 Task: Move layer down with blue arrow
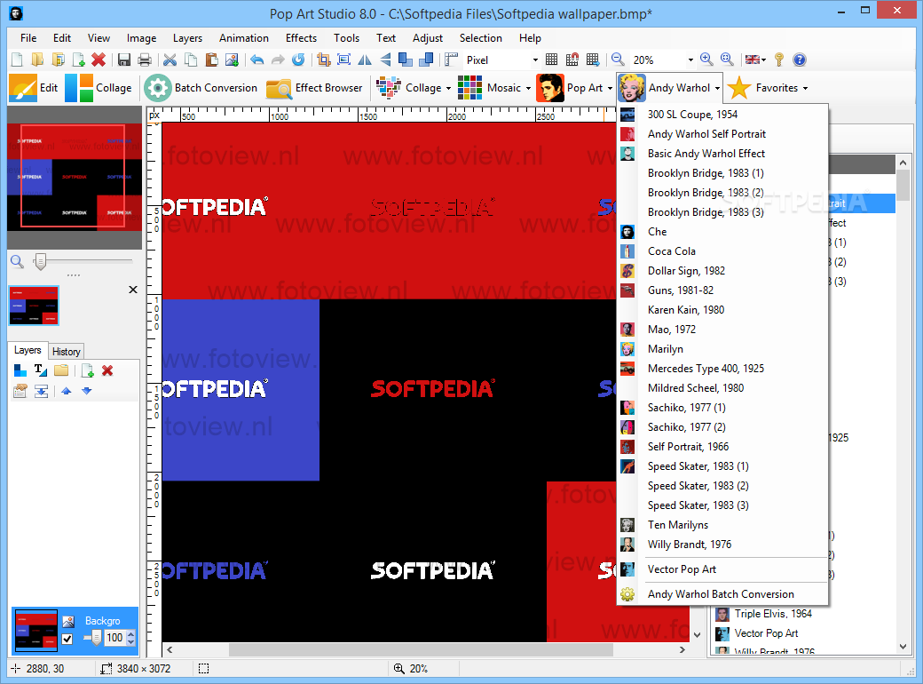coord(87,391)
